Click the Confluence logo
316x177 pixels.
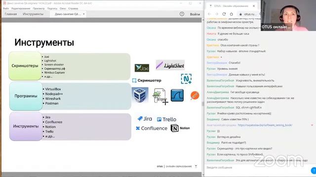[x=152, y=128]
